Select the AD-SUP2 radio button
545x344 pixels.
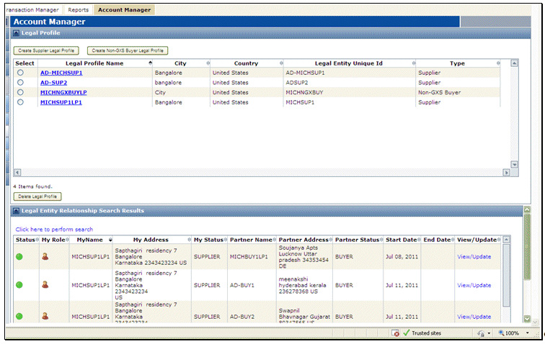pos(20,83)
